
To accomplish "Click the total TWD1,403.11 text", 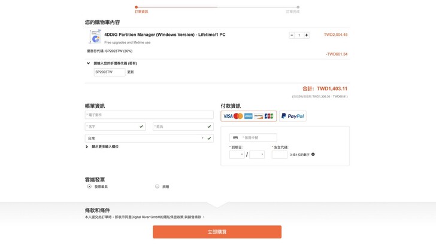I will 332,89.
